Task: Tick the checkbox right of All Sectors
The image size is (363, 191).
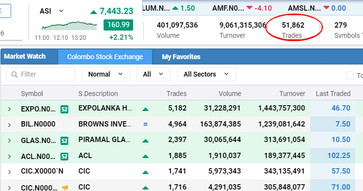Action: click(349, 75)
